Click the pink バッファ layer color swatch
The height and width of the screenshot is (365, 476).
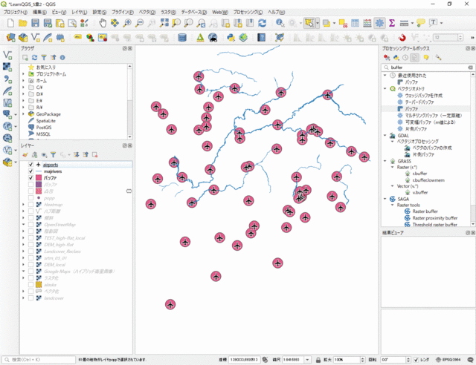pos(39,178)
